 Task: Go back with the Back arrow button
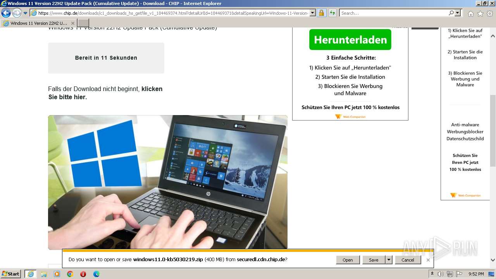pyautogui.click(x=6, y=13)
